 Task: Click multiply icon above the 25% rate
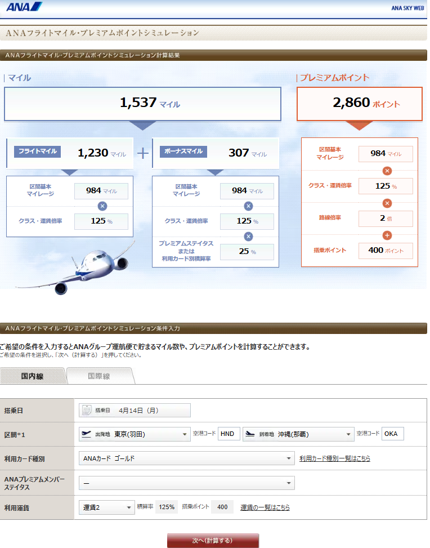point(248,237)
